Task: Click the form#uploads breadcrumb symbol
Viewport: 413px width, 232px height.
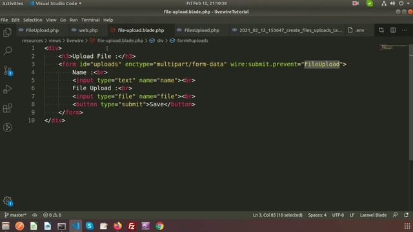Action: [192, 41]
